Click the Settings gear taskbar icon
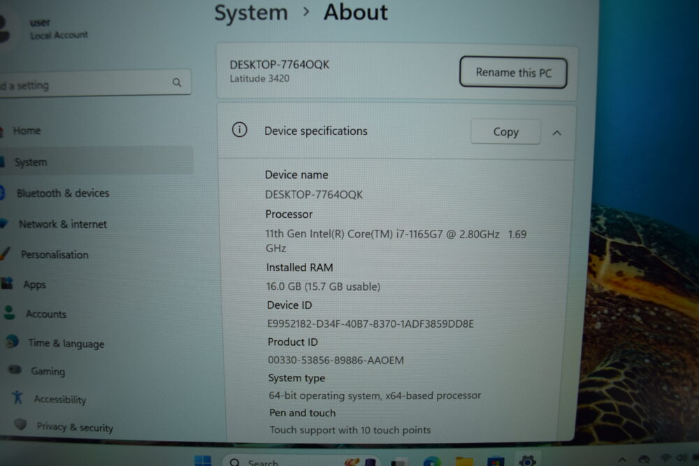The image size is (699, 466). (527, 460)
